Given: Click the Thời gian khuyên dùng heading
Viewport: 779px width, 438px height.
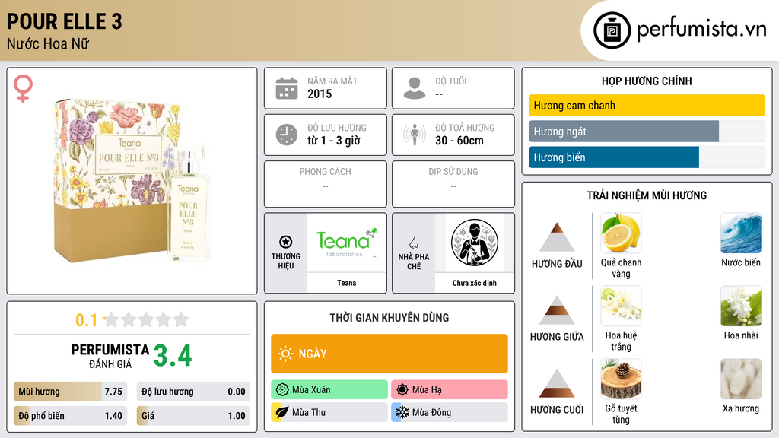Looking at the screenshot, I should (389, 317).
